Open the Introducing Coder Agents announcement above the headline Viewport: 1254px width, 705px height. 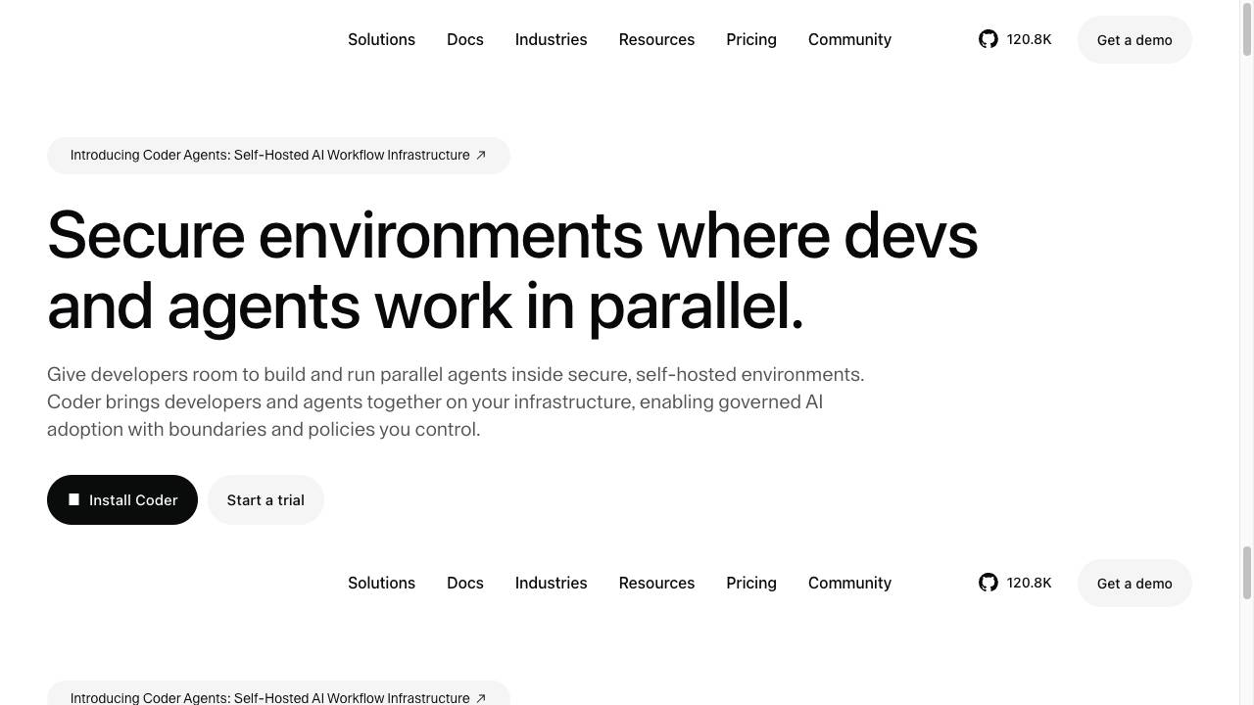pyautogui.click(x=278, y=155)
